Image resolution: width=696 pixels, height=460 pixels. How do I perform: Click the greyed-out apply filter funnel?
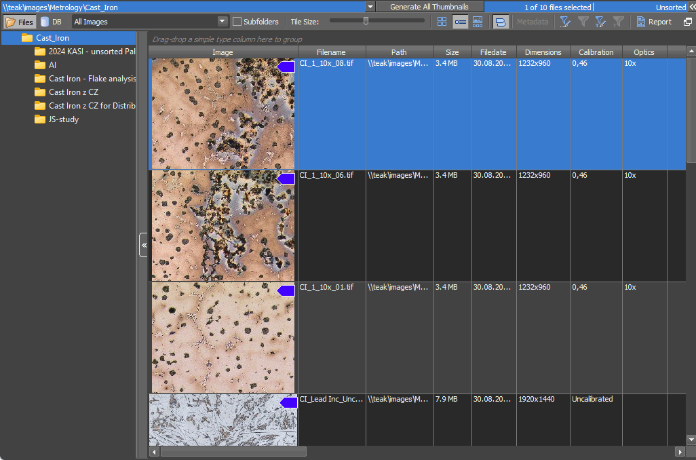(583, 21)
